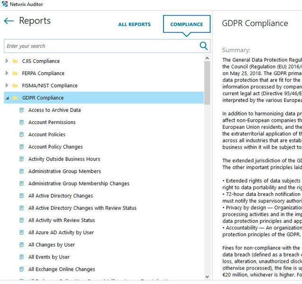Viewport: 302px width, 284px height.
Task: Click icon of All Active Directory Changes with Review Status
Action: tap(22, 208)
